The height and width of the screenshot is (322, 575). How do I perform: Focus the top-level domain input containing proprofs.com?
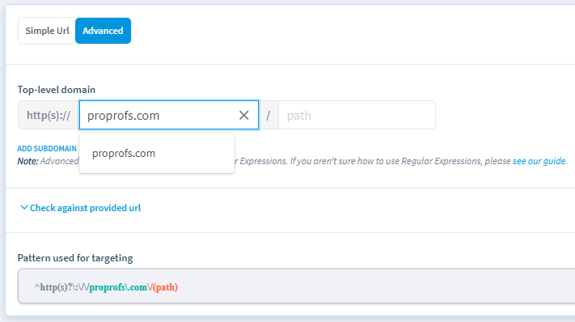169,115
